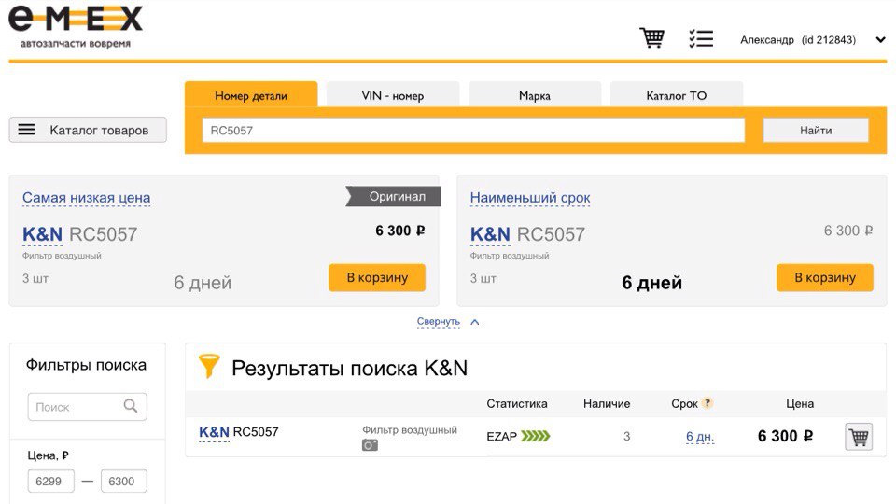
Task: Click В корзину under Наименьший срок
Action: [x=824, y=277]
